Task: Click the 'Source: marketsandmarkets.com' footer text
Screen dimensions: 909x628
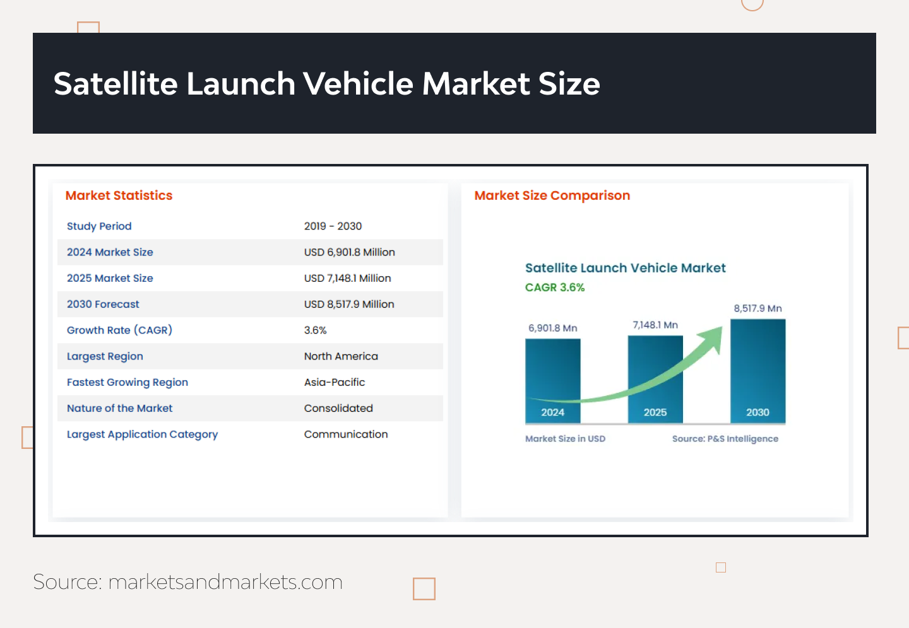Action: tap(187, 581)
